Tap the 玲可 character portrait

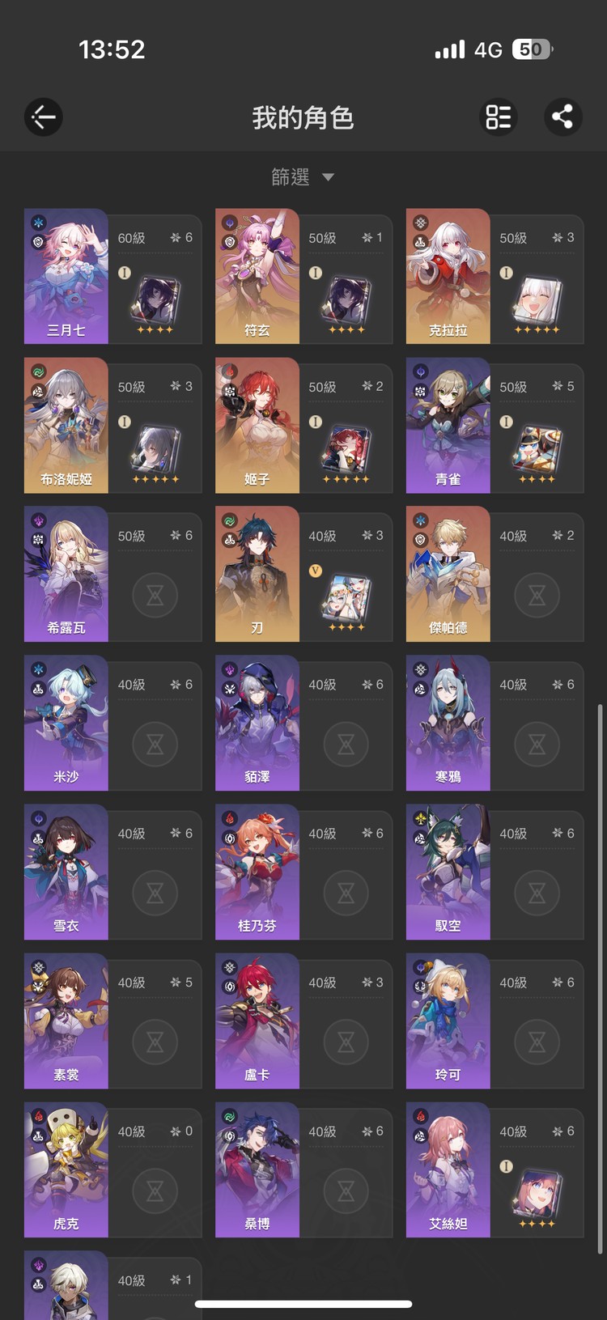coord(448,1021)
